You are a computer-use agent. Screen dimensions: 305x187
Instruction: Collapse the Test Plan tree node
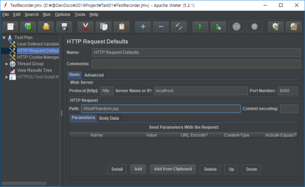(4, 38)
